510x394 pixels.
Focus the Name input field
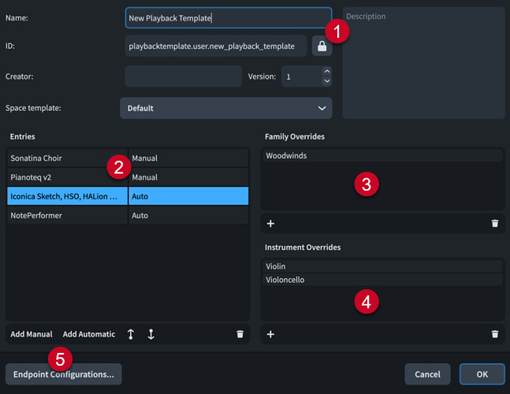229,18
